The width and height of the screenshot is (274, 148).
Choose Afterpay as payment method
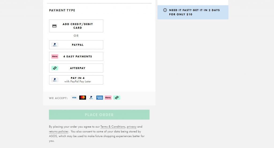tap(76, 68)
